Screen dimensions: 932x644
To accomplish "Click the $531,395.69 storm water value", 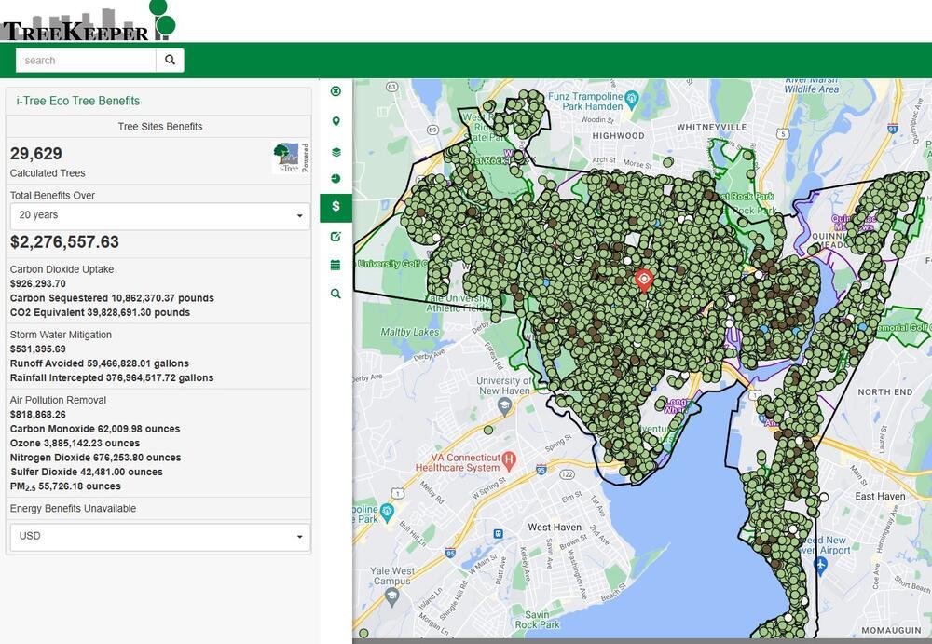I will [38, 349].
